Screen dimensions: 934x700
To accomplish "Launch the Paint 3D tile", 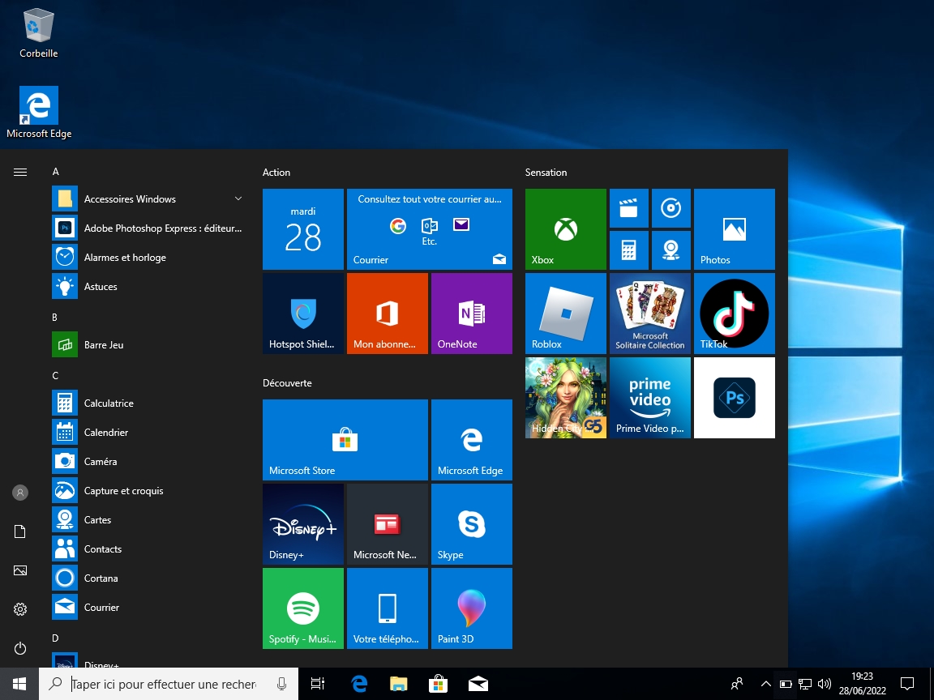I will point(471,608).
